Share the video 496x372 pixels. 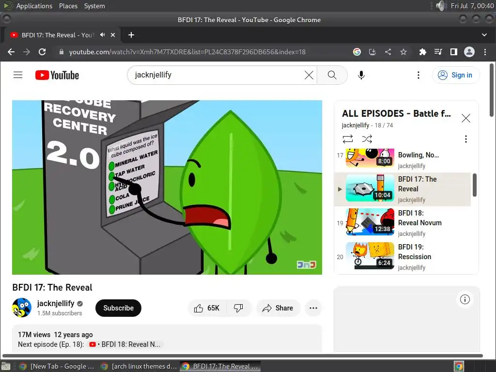[x=278, y=308]
